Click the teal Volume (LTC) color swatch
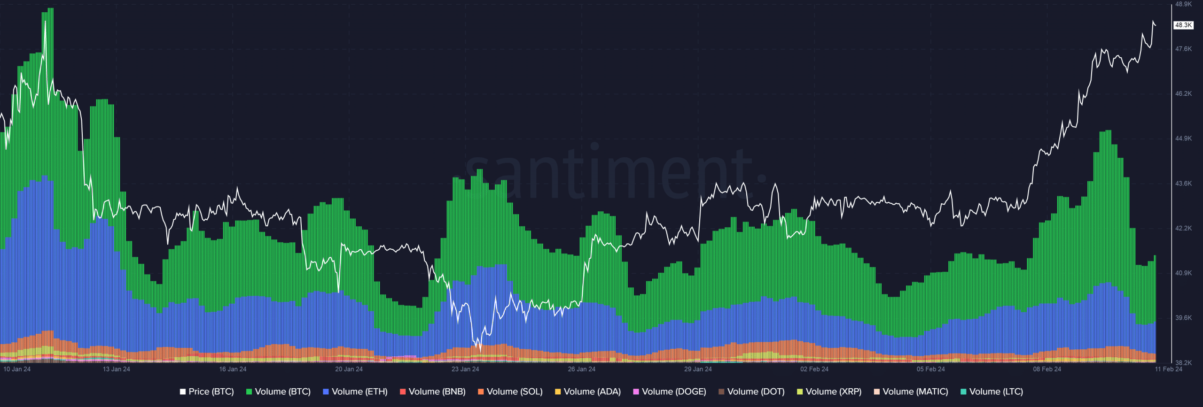Screen dimensions: 1203x407 [963, 392]
